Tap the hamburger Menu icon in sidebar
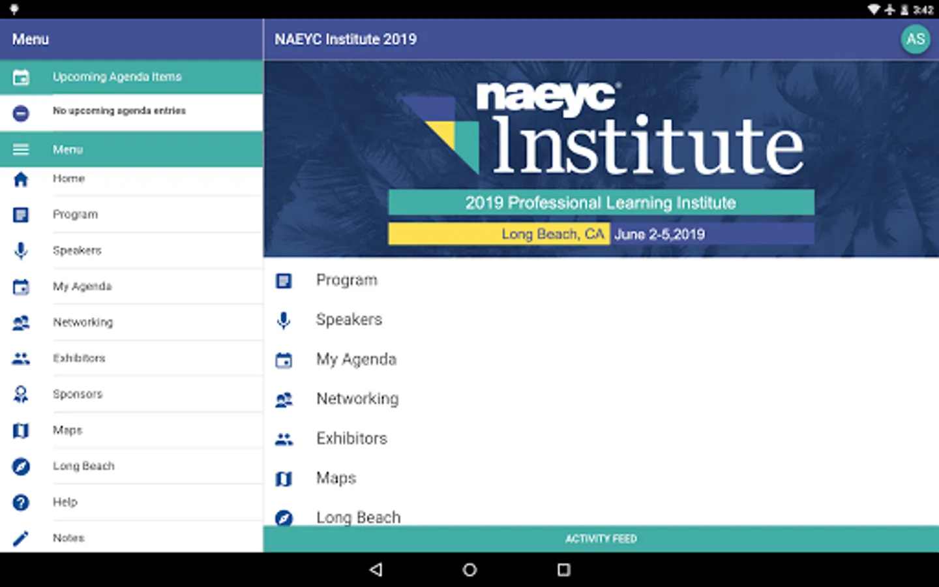The height and width of the screenshot is (587, 939). (x=21, y=149)
